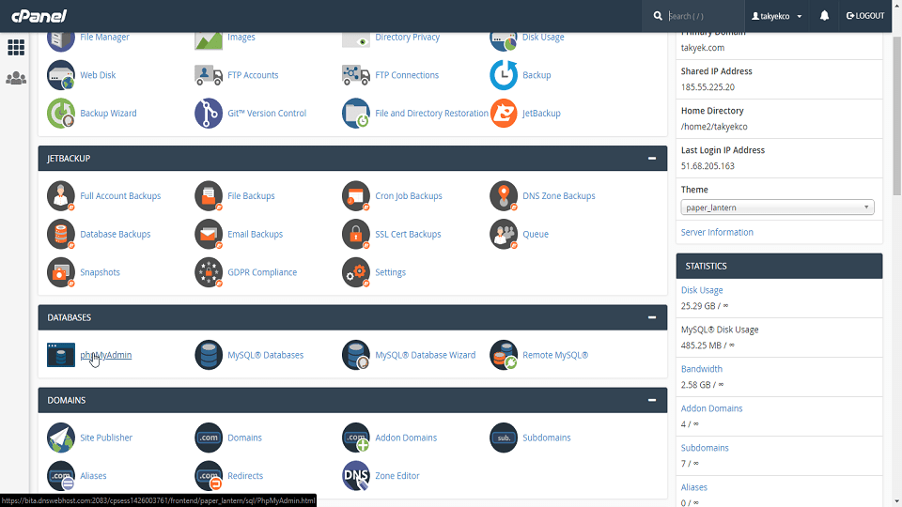The width and height of the screenshot is (902, 507).
Task: Open the Addon Domains icon
Action: [355, 438]
